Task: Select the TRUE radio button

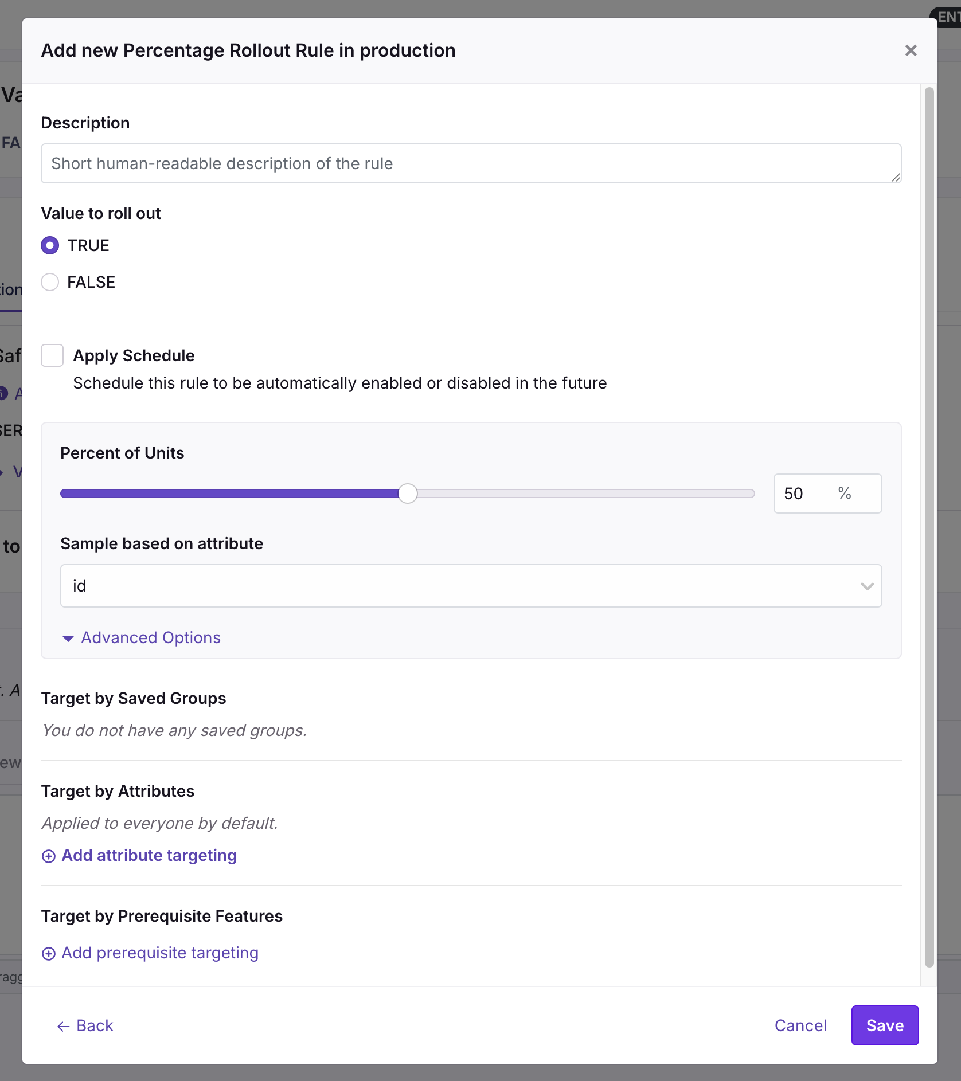Action: click(x=50, y=245)
